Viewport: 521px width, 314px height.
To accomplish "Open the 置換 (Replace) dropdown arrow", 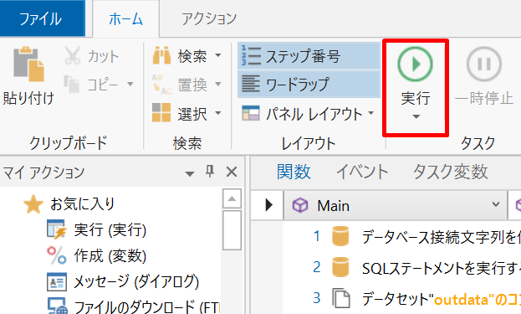I will point(218,84).
